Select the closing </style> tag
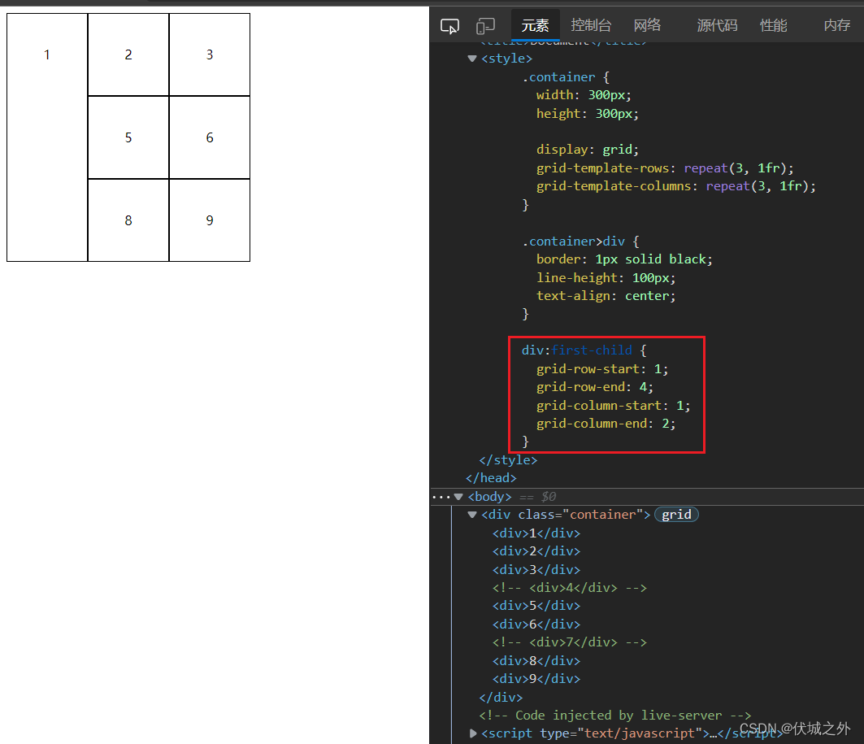 508,459
